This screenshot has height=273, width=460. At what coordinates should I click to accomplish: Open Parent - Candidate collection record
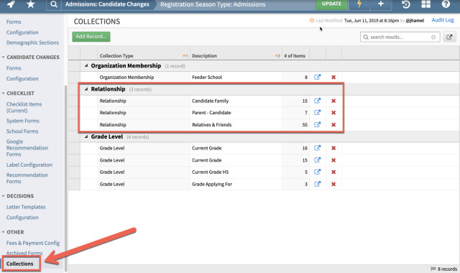point(317,113)
